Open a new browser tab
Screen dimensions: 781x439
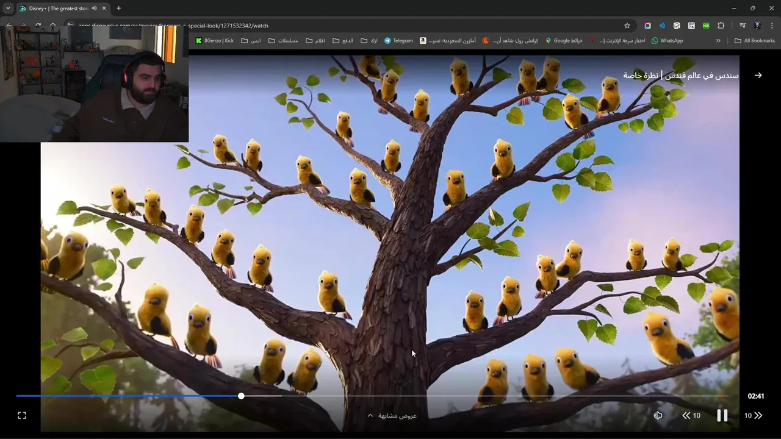[118, 9]
